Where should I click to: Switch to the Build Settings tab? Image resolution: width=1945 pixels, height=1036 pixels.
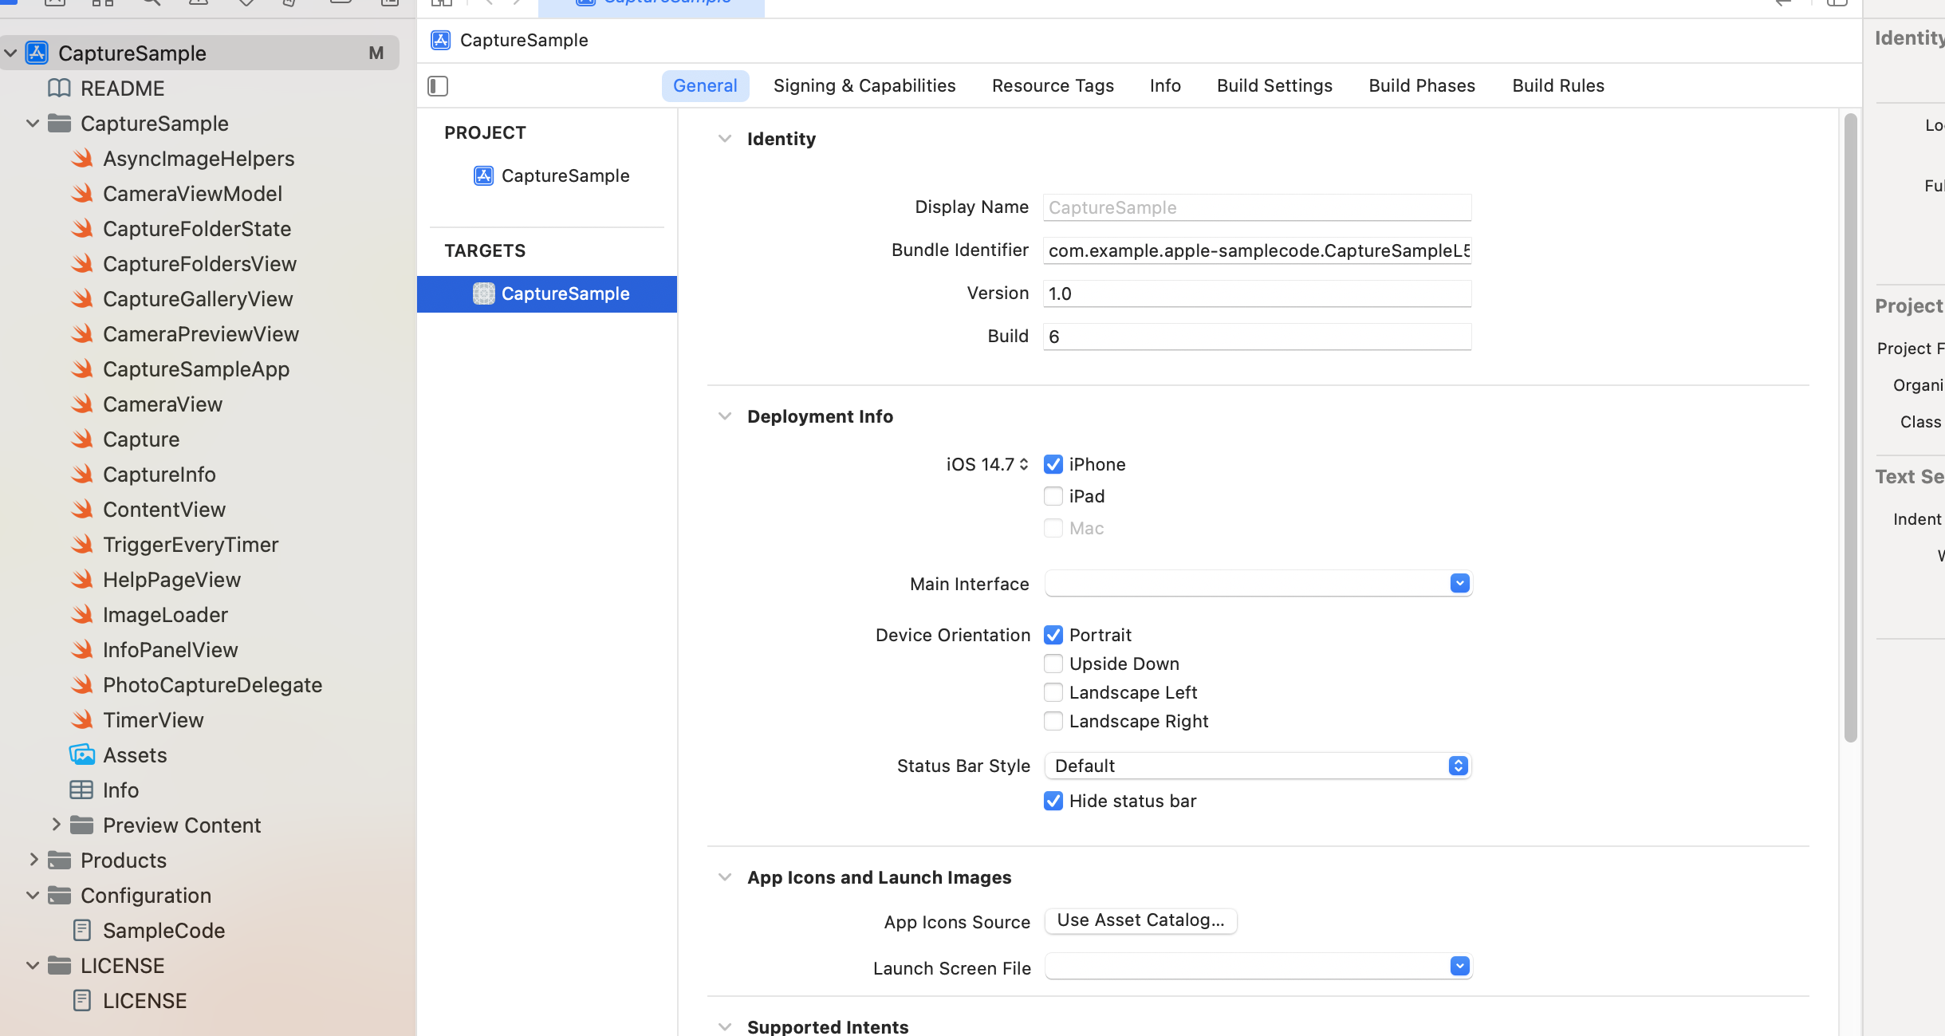(x=1274, y=86)
